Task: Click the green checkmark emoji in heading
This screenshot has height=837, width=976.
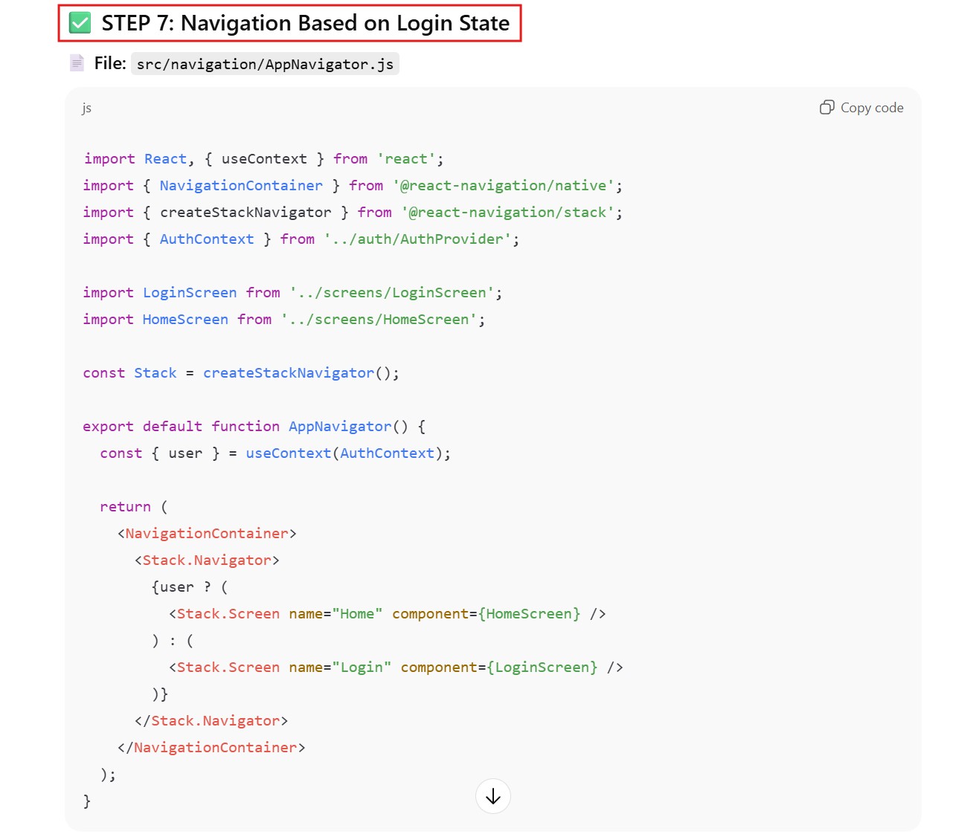Action: [80, 23]
